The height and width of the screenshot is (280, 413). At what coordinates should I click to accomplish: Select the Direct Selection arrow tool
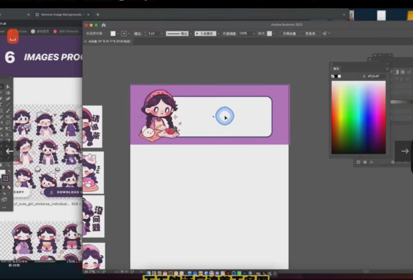tap(8, 86)
